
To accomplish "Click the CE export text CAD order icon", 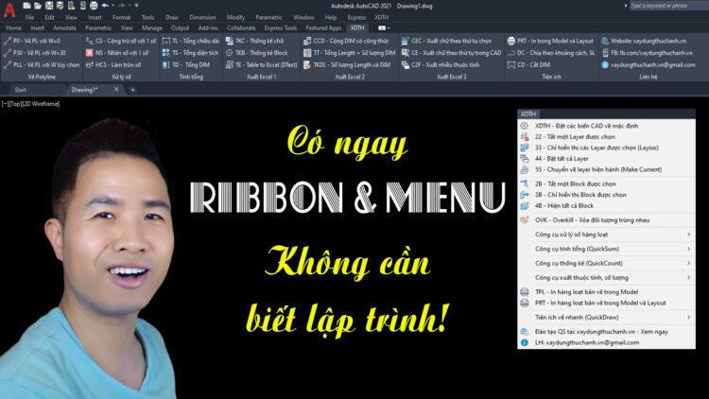I will click(406, 53).
